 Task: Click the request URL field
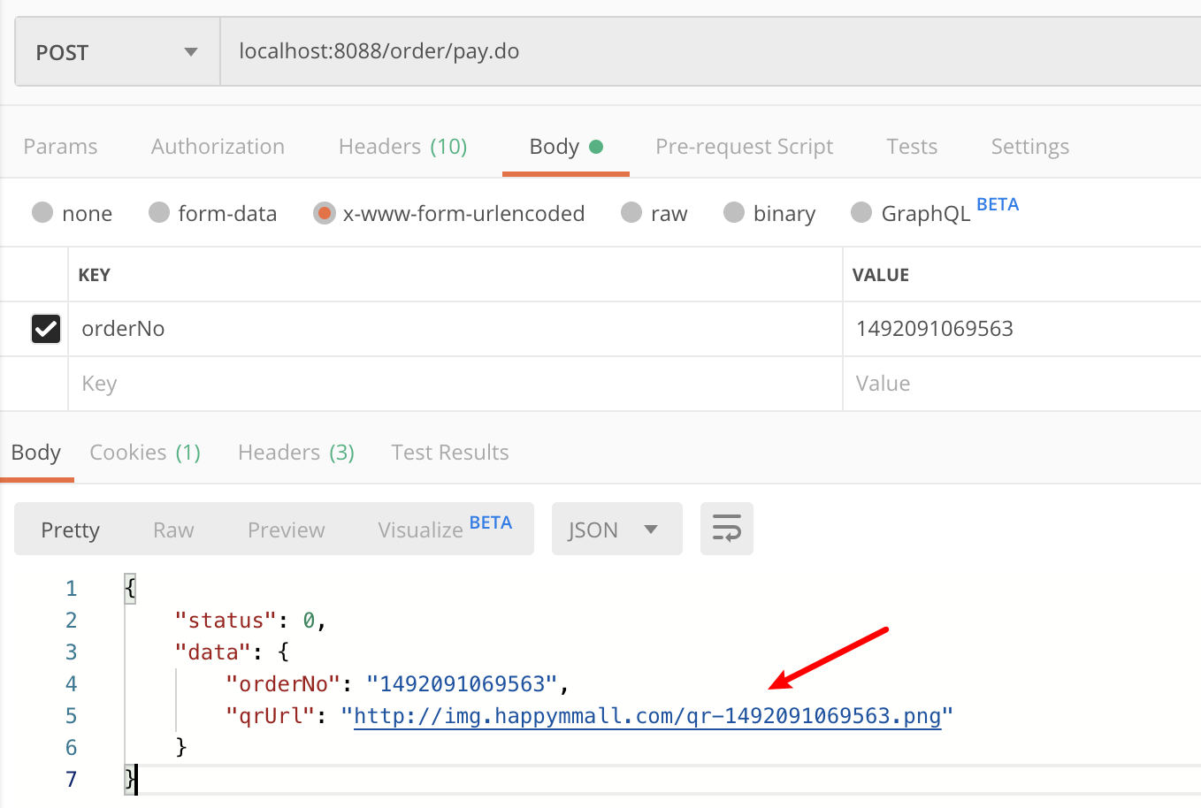click(x=710, y=52)
